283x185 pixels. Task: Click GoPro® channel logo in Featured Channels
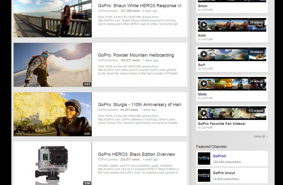click(x=204, y=158)
